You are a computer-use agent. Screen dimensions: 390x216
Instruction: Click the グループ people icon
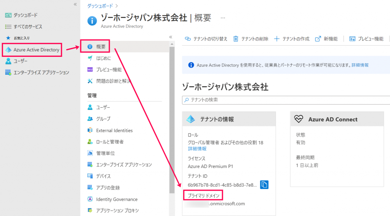(90, 119)
